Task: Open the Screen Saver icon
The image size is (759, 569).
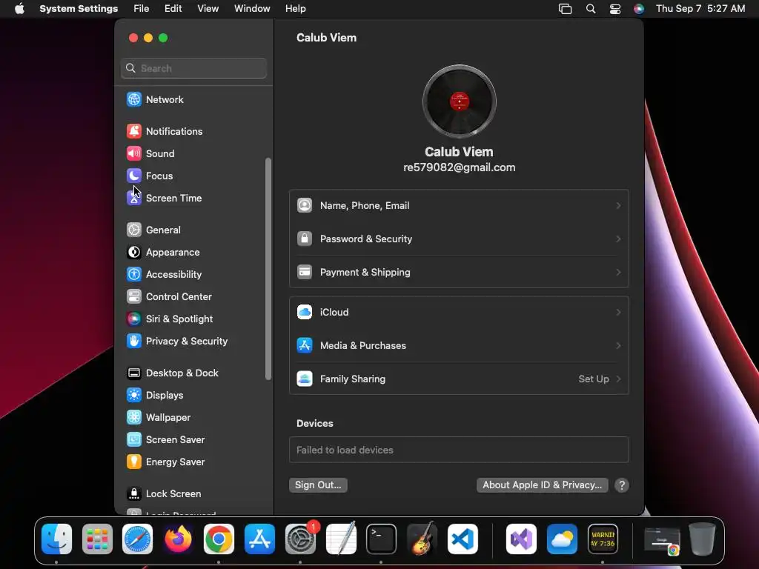Action: click(x=134, y=440)
